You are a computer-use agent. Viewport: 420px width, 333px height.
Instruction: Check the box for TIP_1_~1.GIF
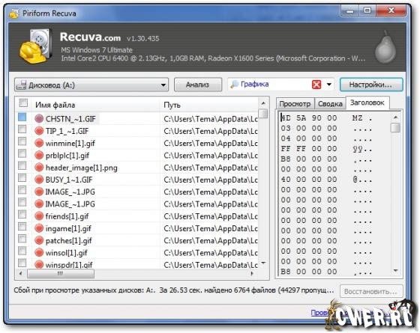(x=22, y=129)
